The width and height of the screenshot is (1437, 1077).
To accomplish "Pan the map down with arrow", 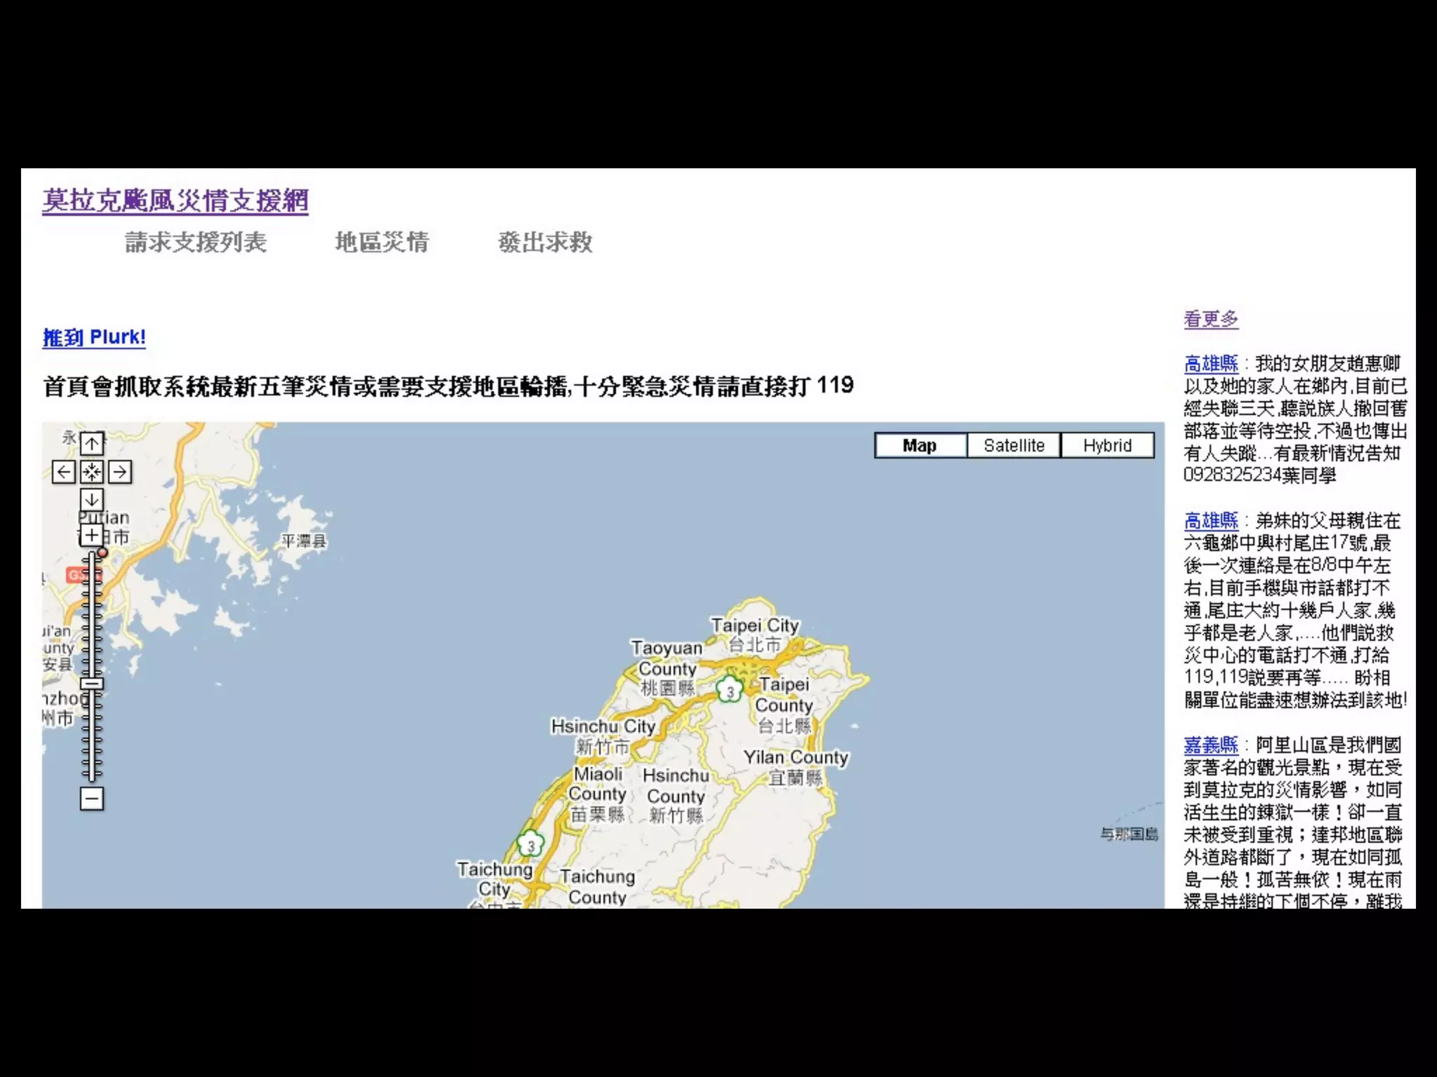I will pos(92,500).
